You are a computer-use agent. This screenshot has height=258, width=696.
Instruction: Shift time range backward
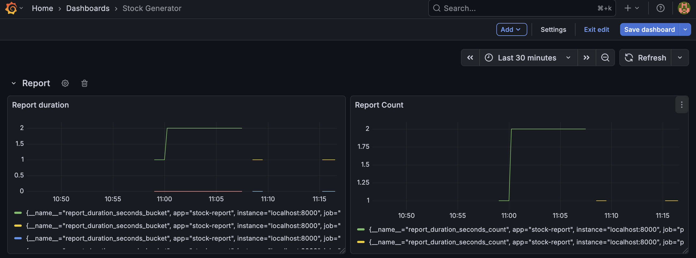pos(470,58)
